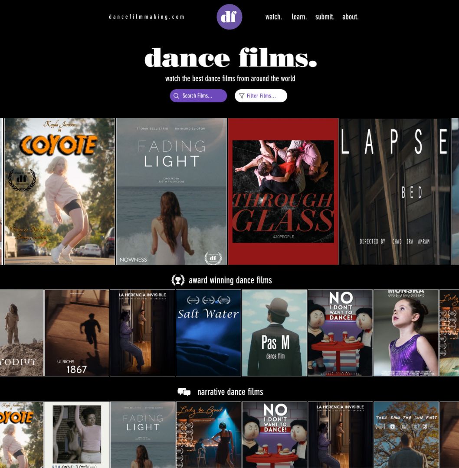Click the speech bubbles narrative icon
459x468 pixels.
click(x=184, y=392)
